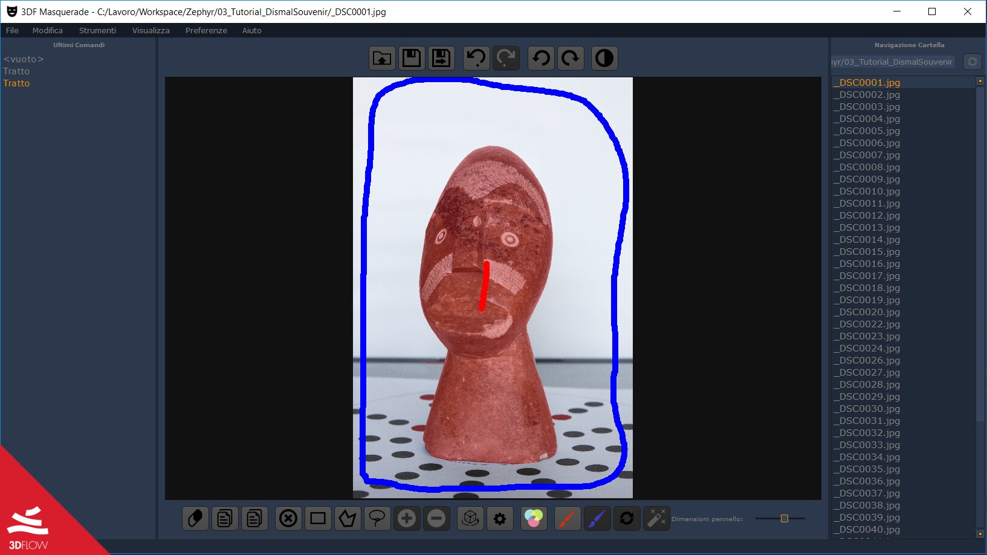
Task: Select the eraser tool
Action: (x=195, y=519)
